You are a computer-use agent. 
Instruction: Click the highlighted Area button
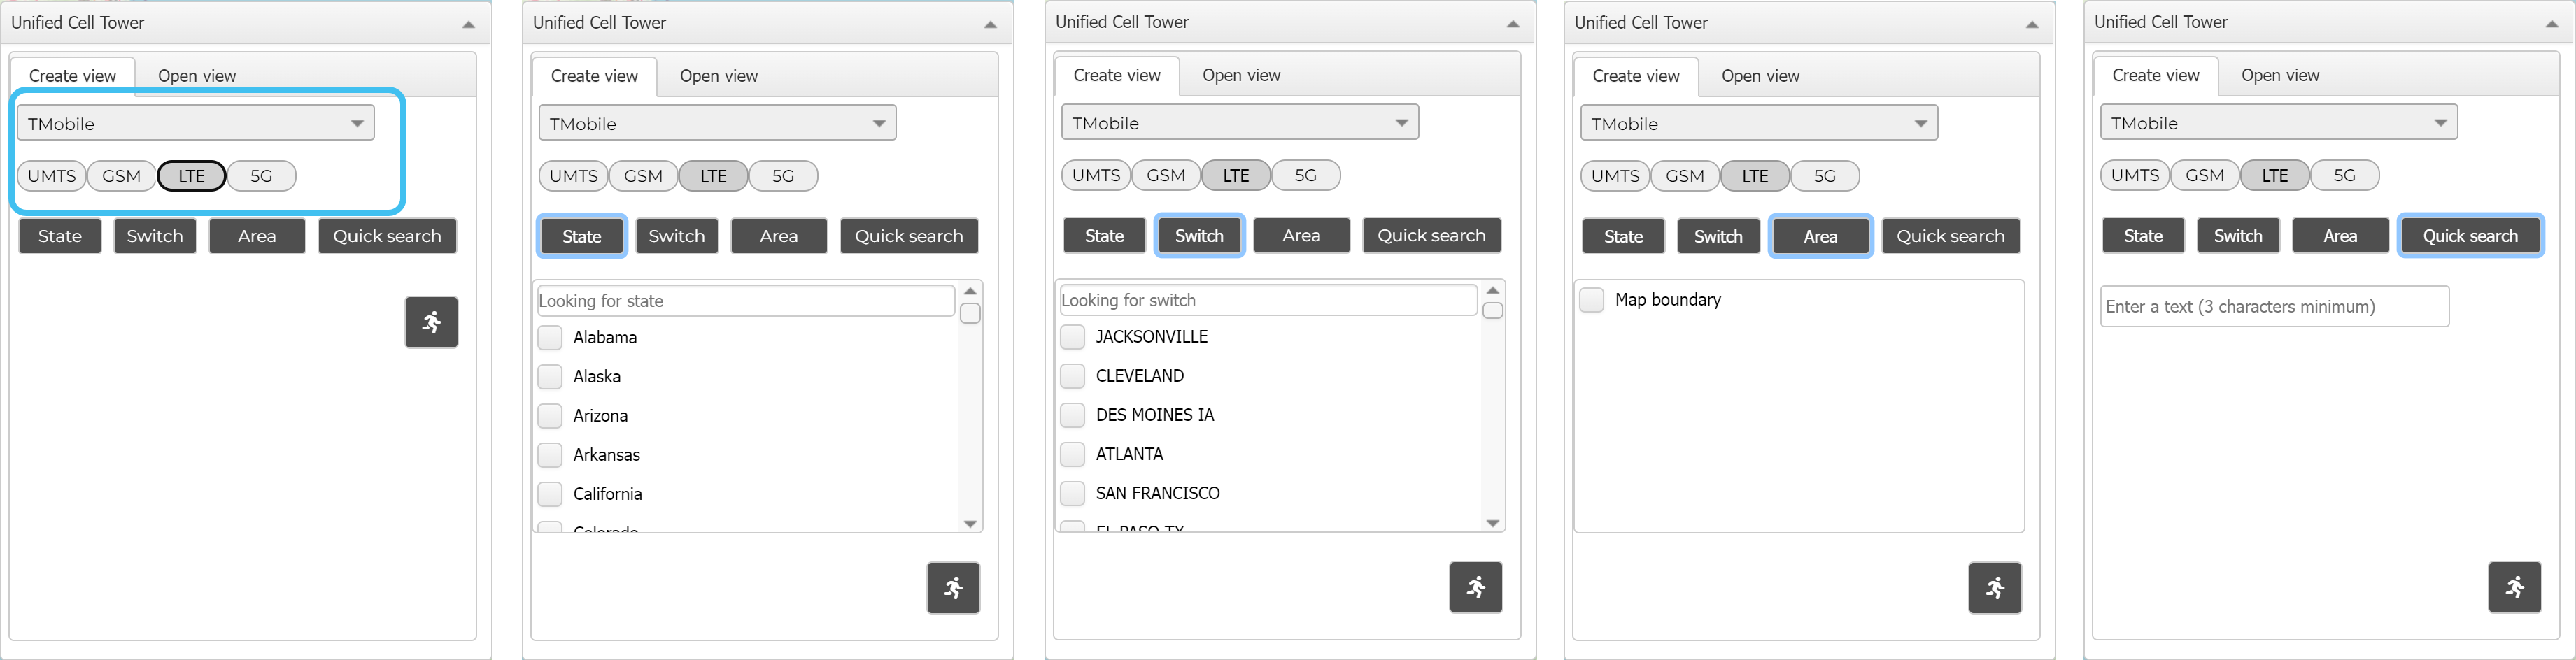(1820, 237)
